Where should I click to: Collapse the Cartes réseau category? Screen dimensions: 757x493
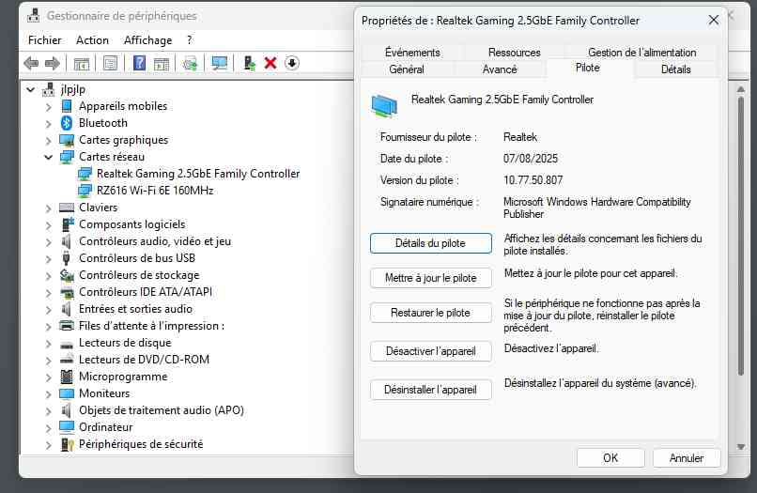tap(49, 157)
